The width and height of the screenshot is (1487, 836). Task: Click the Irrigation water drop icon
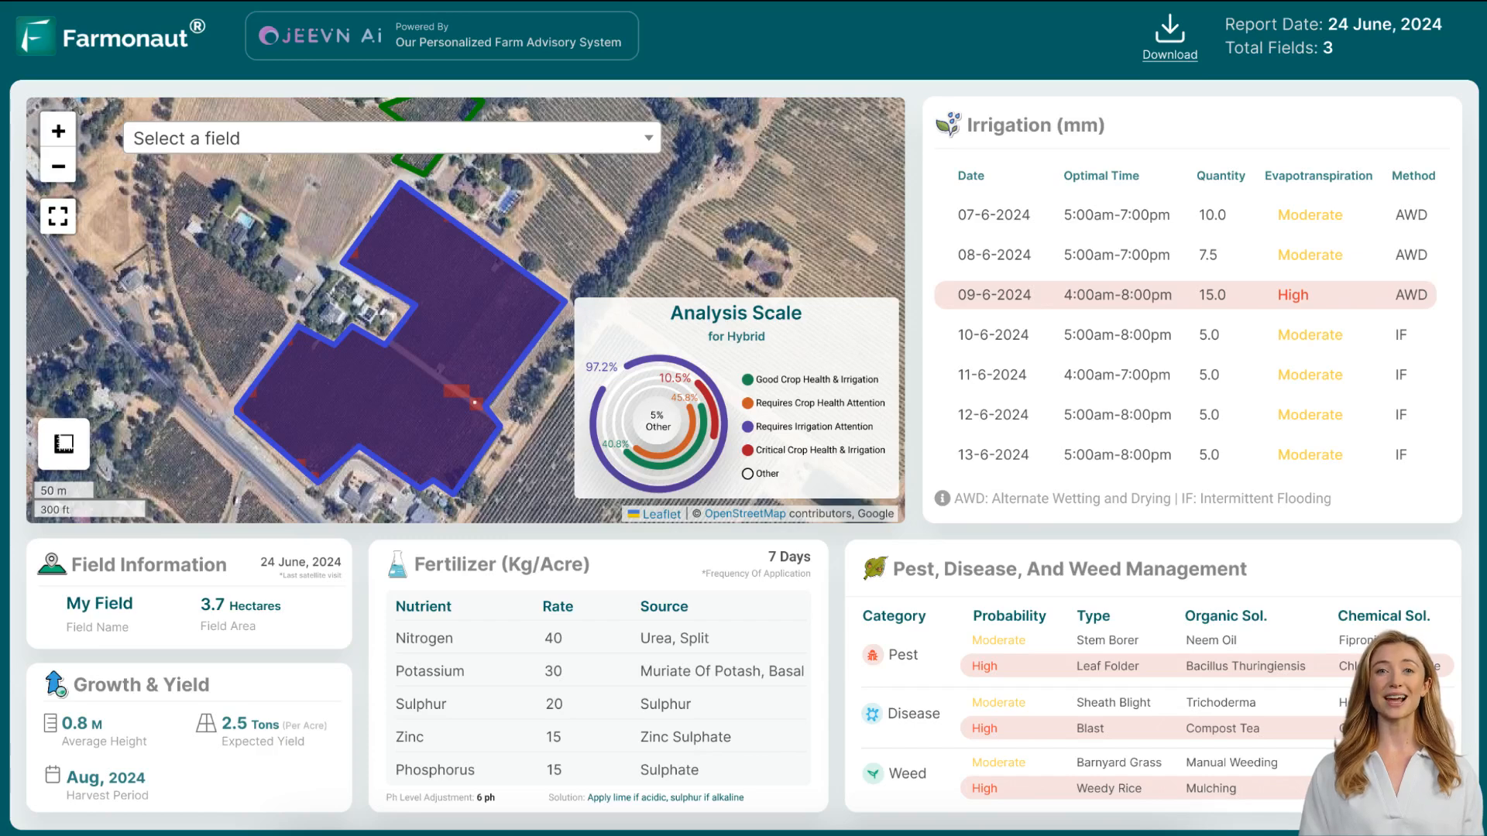coord(948,125)
